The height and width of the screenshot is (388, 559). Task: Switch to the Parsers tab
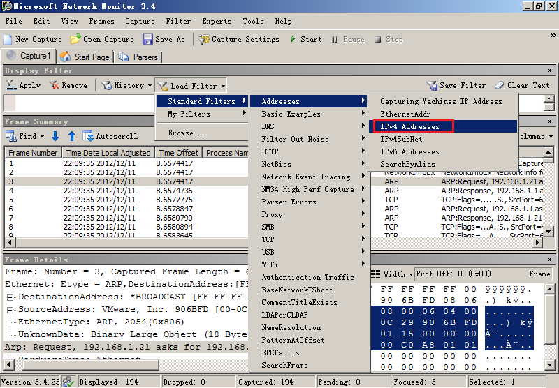(x=138, y=57)
